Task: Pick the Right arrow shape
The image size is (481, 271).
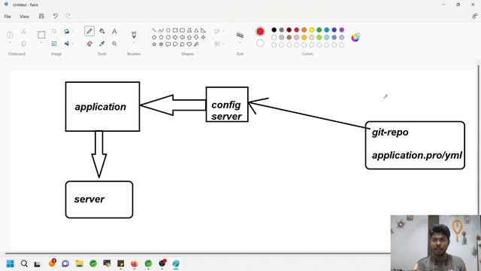Action: tap(175, 37)
